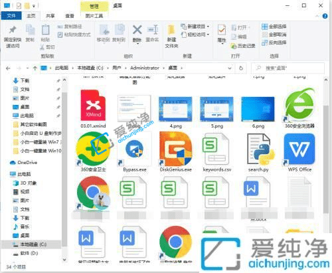Click 剪切 scissors command

coord(47,47)
